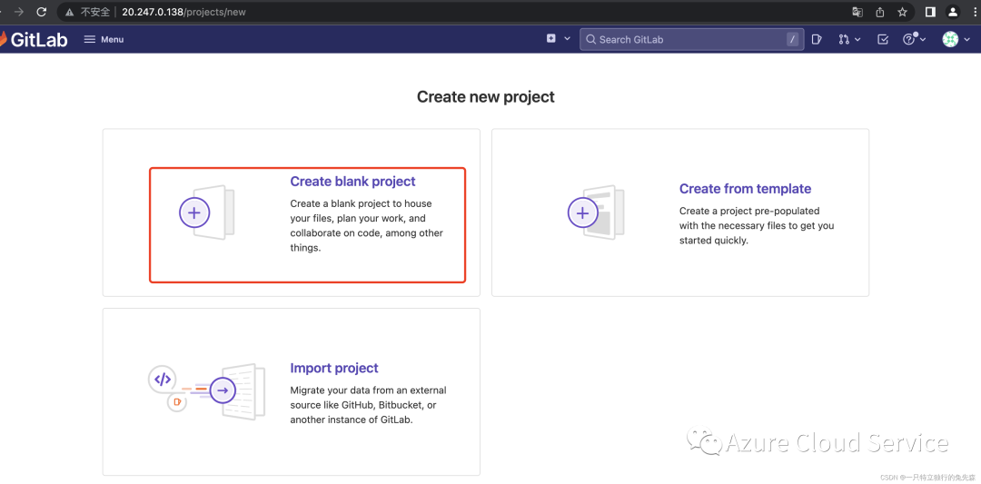Toggle the browser side panel icon
The image size is (981, 484).
(930, 12)
